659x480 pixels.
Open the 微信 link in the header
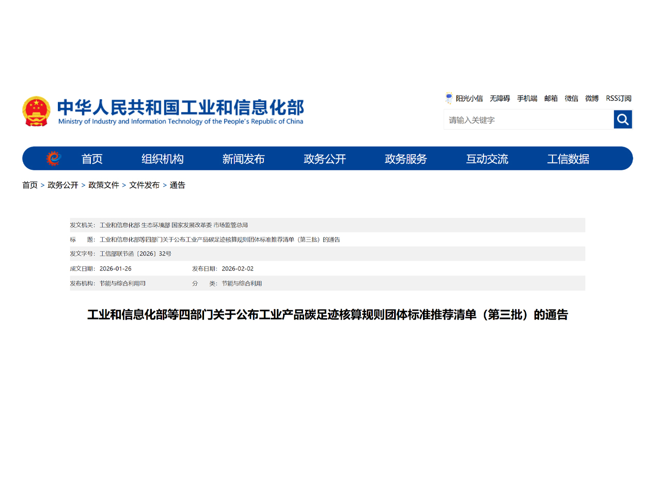pyautogui.click(x=571, y=99)
